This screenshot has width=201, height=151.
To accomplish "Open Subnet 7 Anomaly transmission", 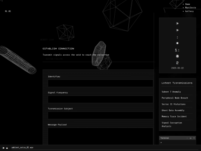I will click(171, 92).
